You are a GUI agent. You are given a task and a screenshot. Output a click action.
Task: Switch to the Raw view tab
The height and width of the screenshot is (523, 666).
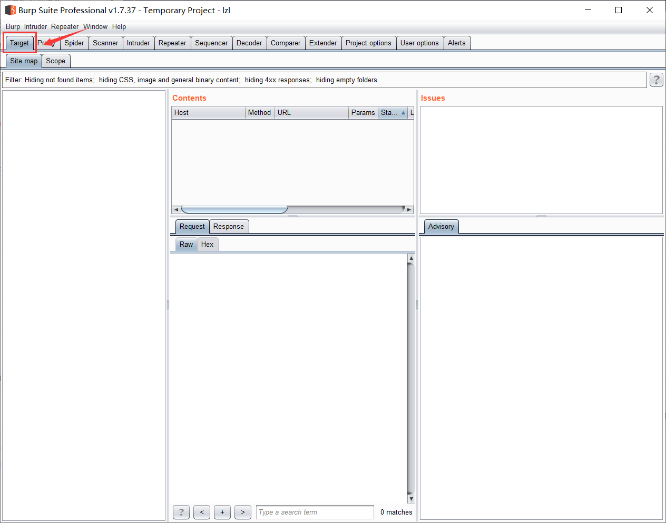point(186,245)
